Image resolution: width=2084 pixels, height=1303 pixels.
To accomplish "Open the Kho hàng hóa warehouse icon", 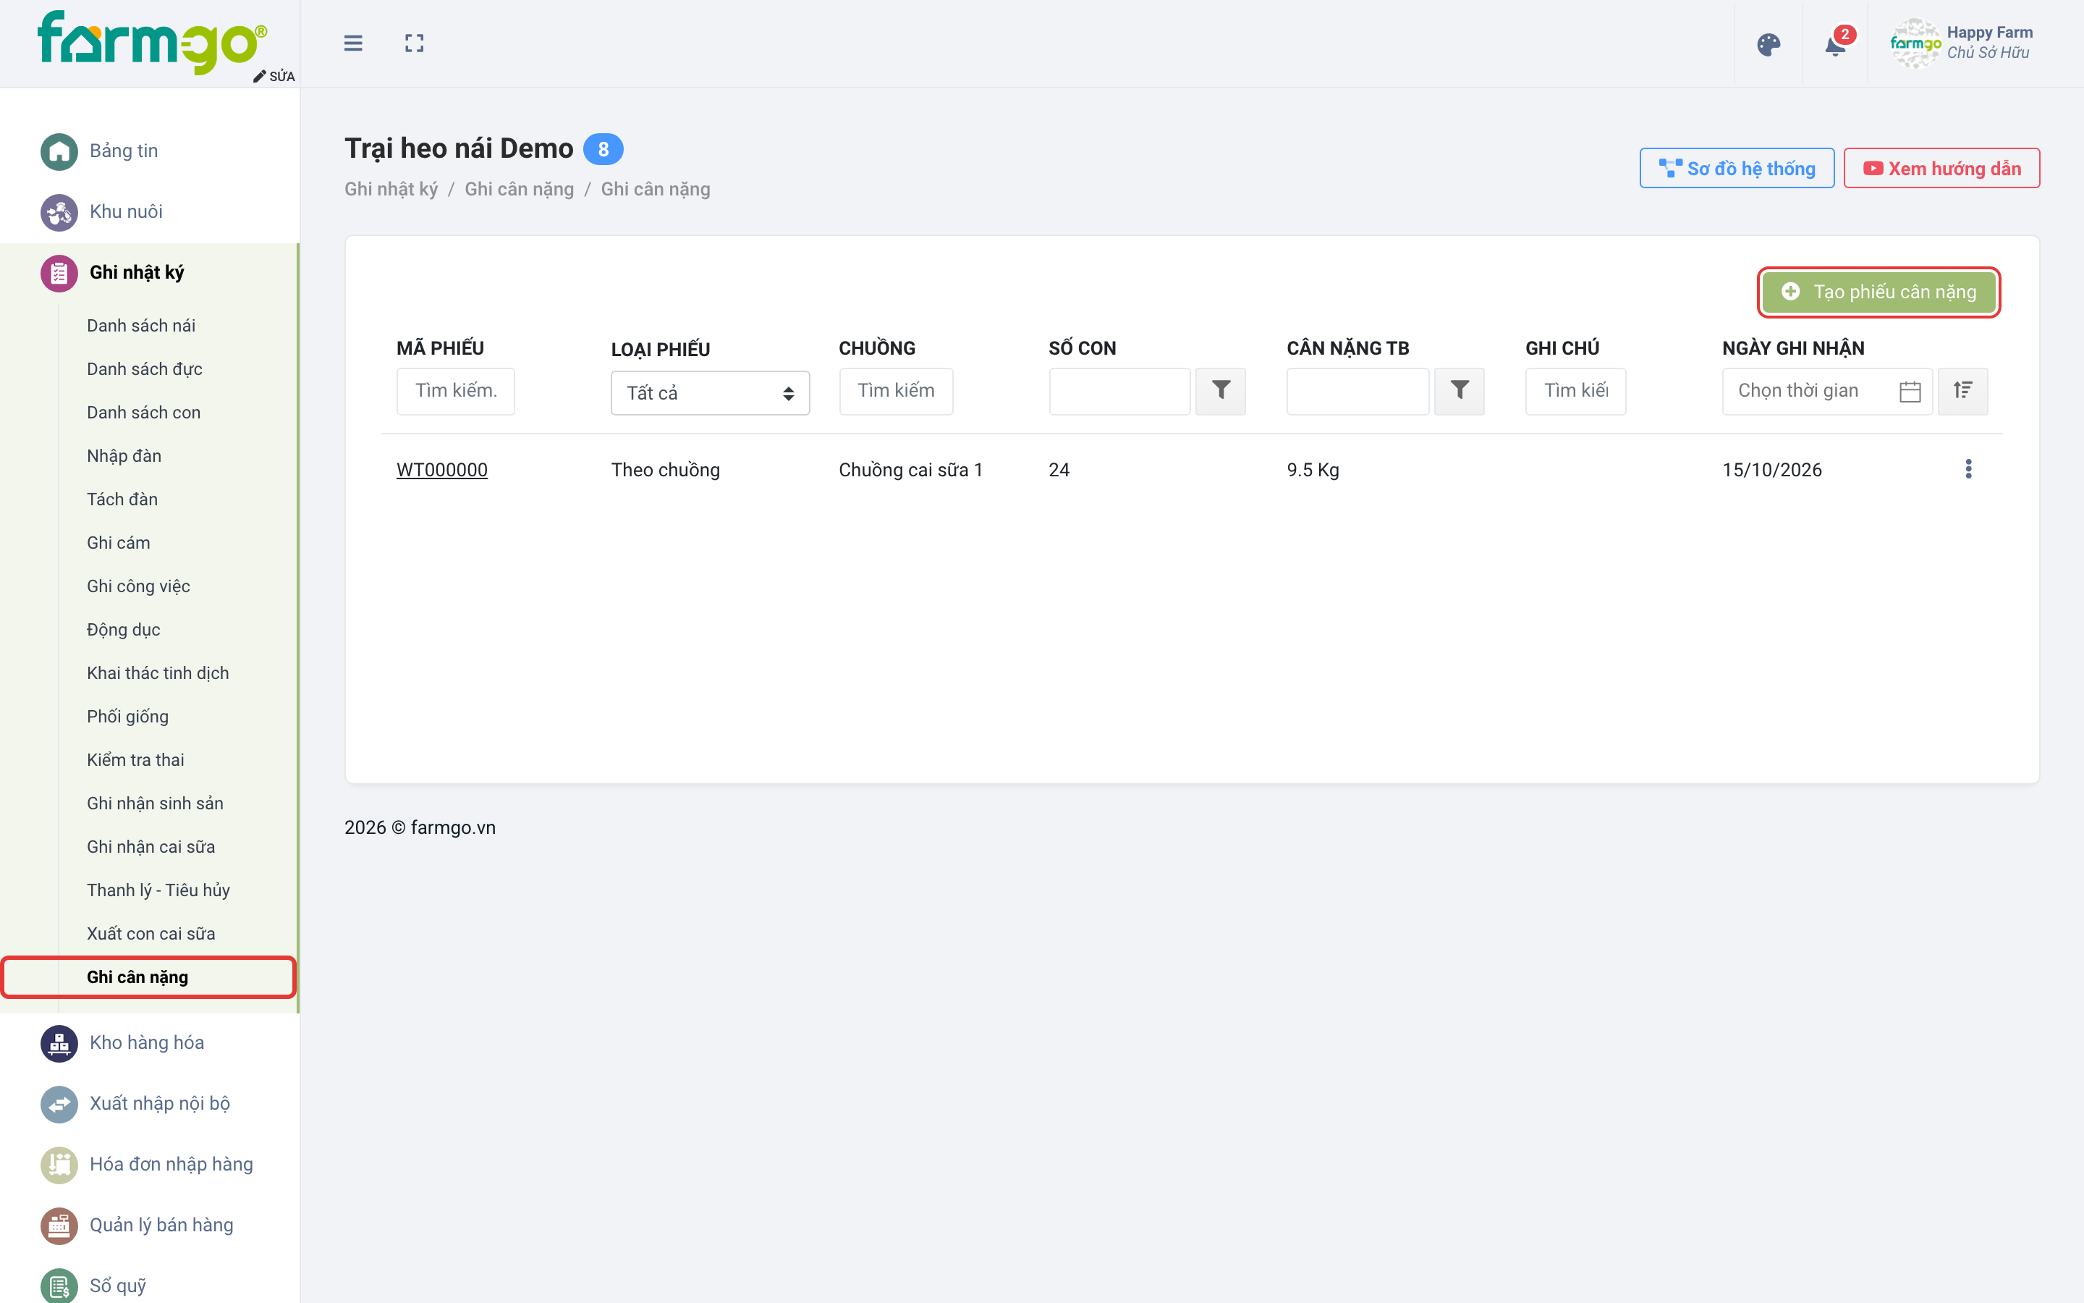I will 59,1044.
